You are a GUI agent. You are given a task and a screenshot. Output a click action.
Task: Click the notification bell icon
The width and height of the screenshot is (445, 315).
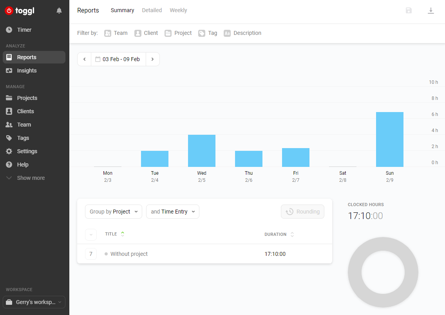59,11
